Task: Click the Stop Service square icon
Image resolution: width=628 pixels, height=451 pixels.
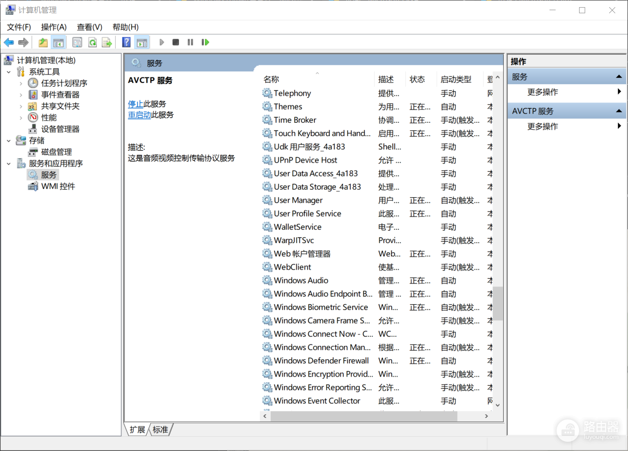Action: [x=175, y=42]
